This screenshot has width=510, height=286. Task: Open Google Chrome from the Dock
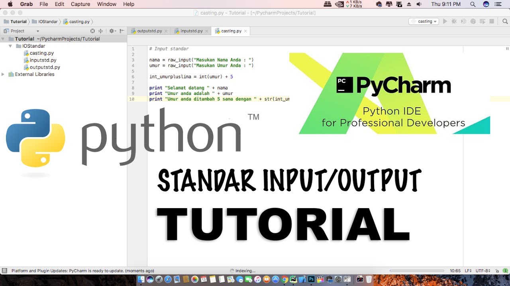pos(284,279)
